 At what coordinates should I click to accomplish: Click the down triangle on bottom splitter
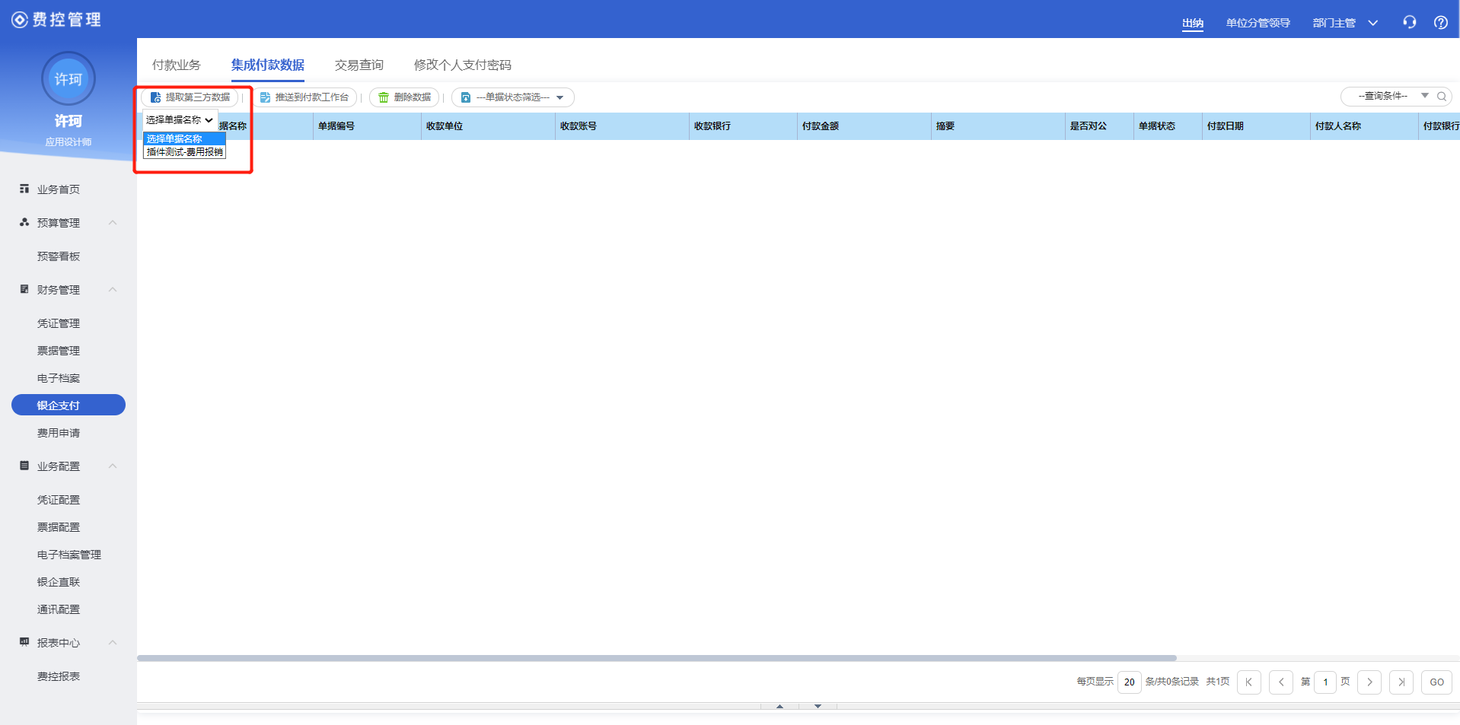(818, 707)
